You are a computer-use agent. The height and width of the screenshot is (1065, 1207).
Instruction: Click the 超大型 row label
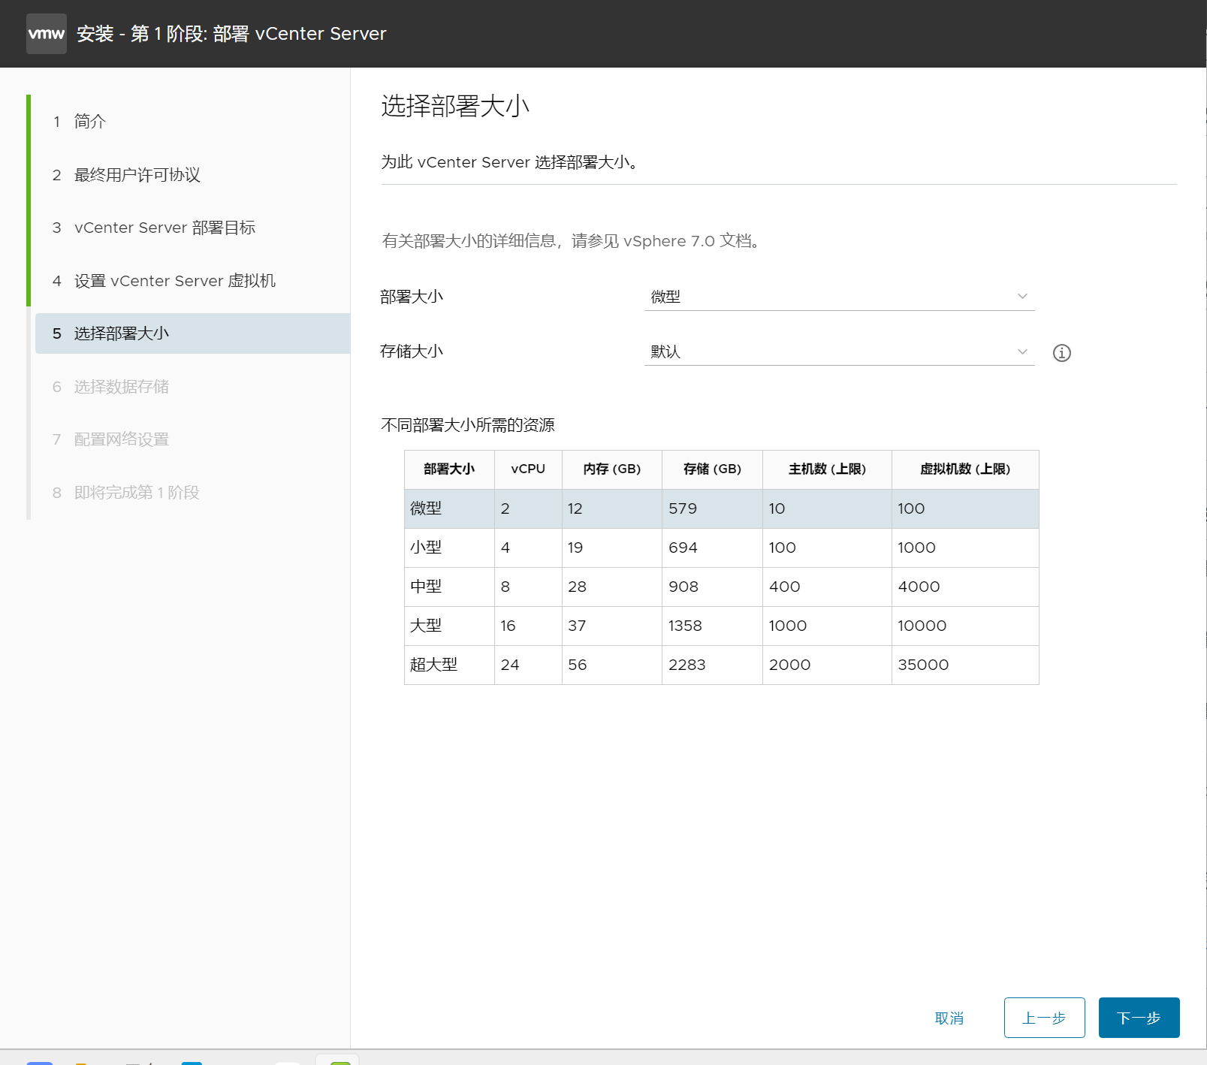pos(433,665)
